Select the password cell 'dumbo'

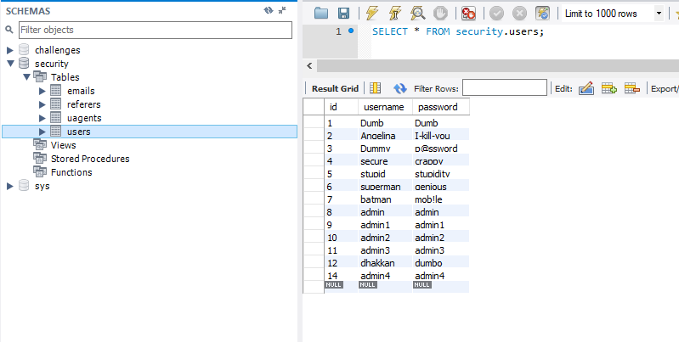(x=441, y=263)
